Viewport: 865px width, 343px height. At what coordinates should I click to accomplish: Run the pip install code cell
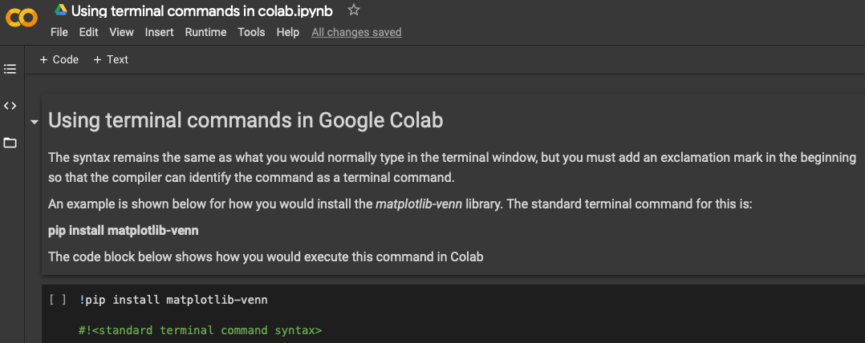coord(58,300)
